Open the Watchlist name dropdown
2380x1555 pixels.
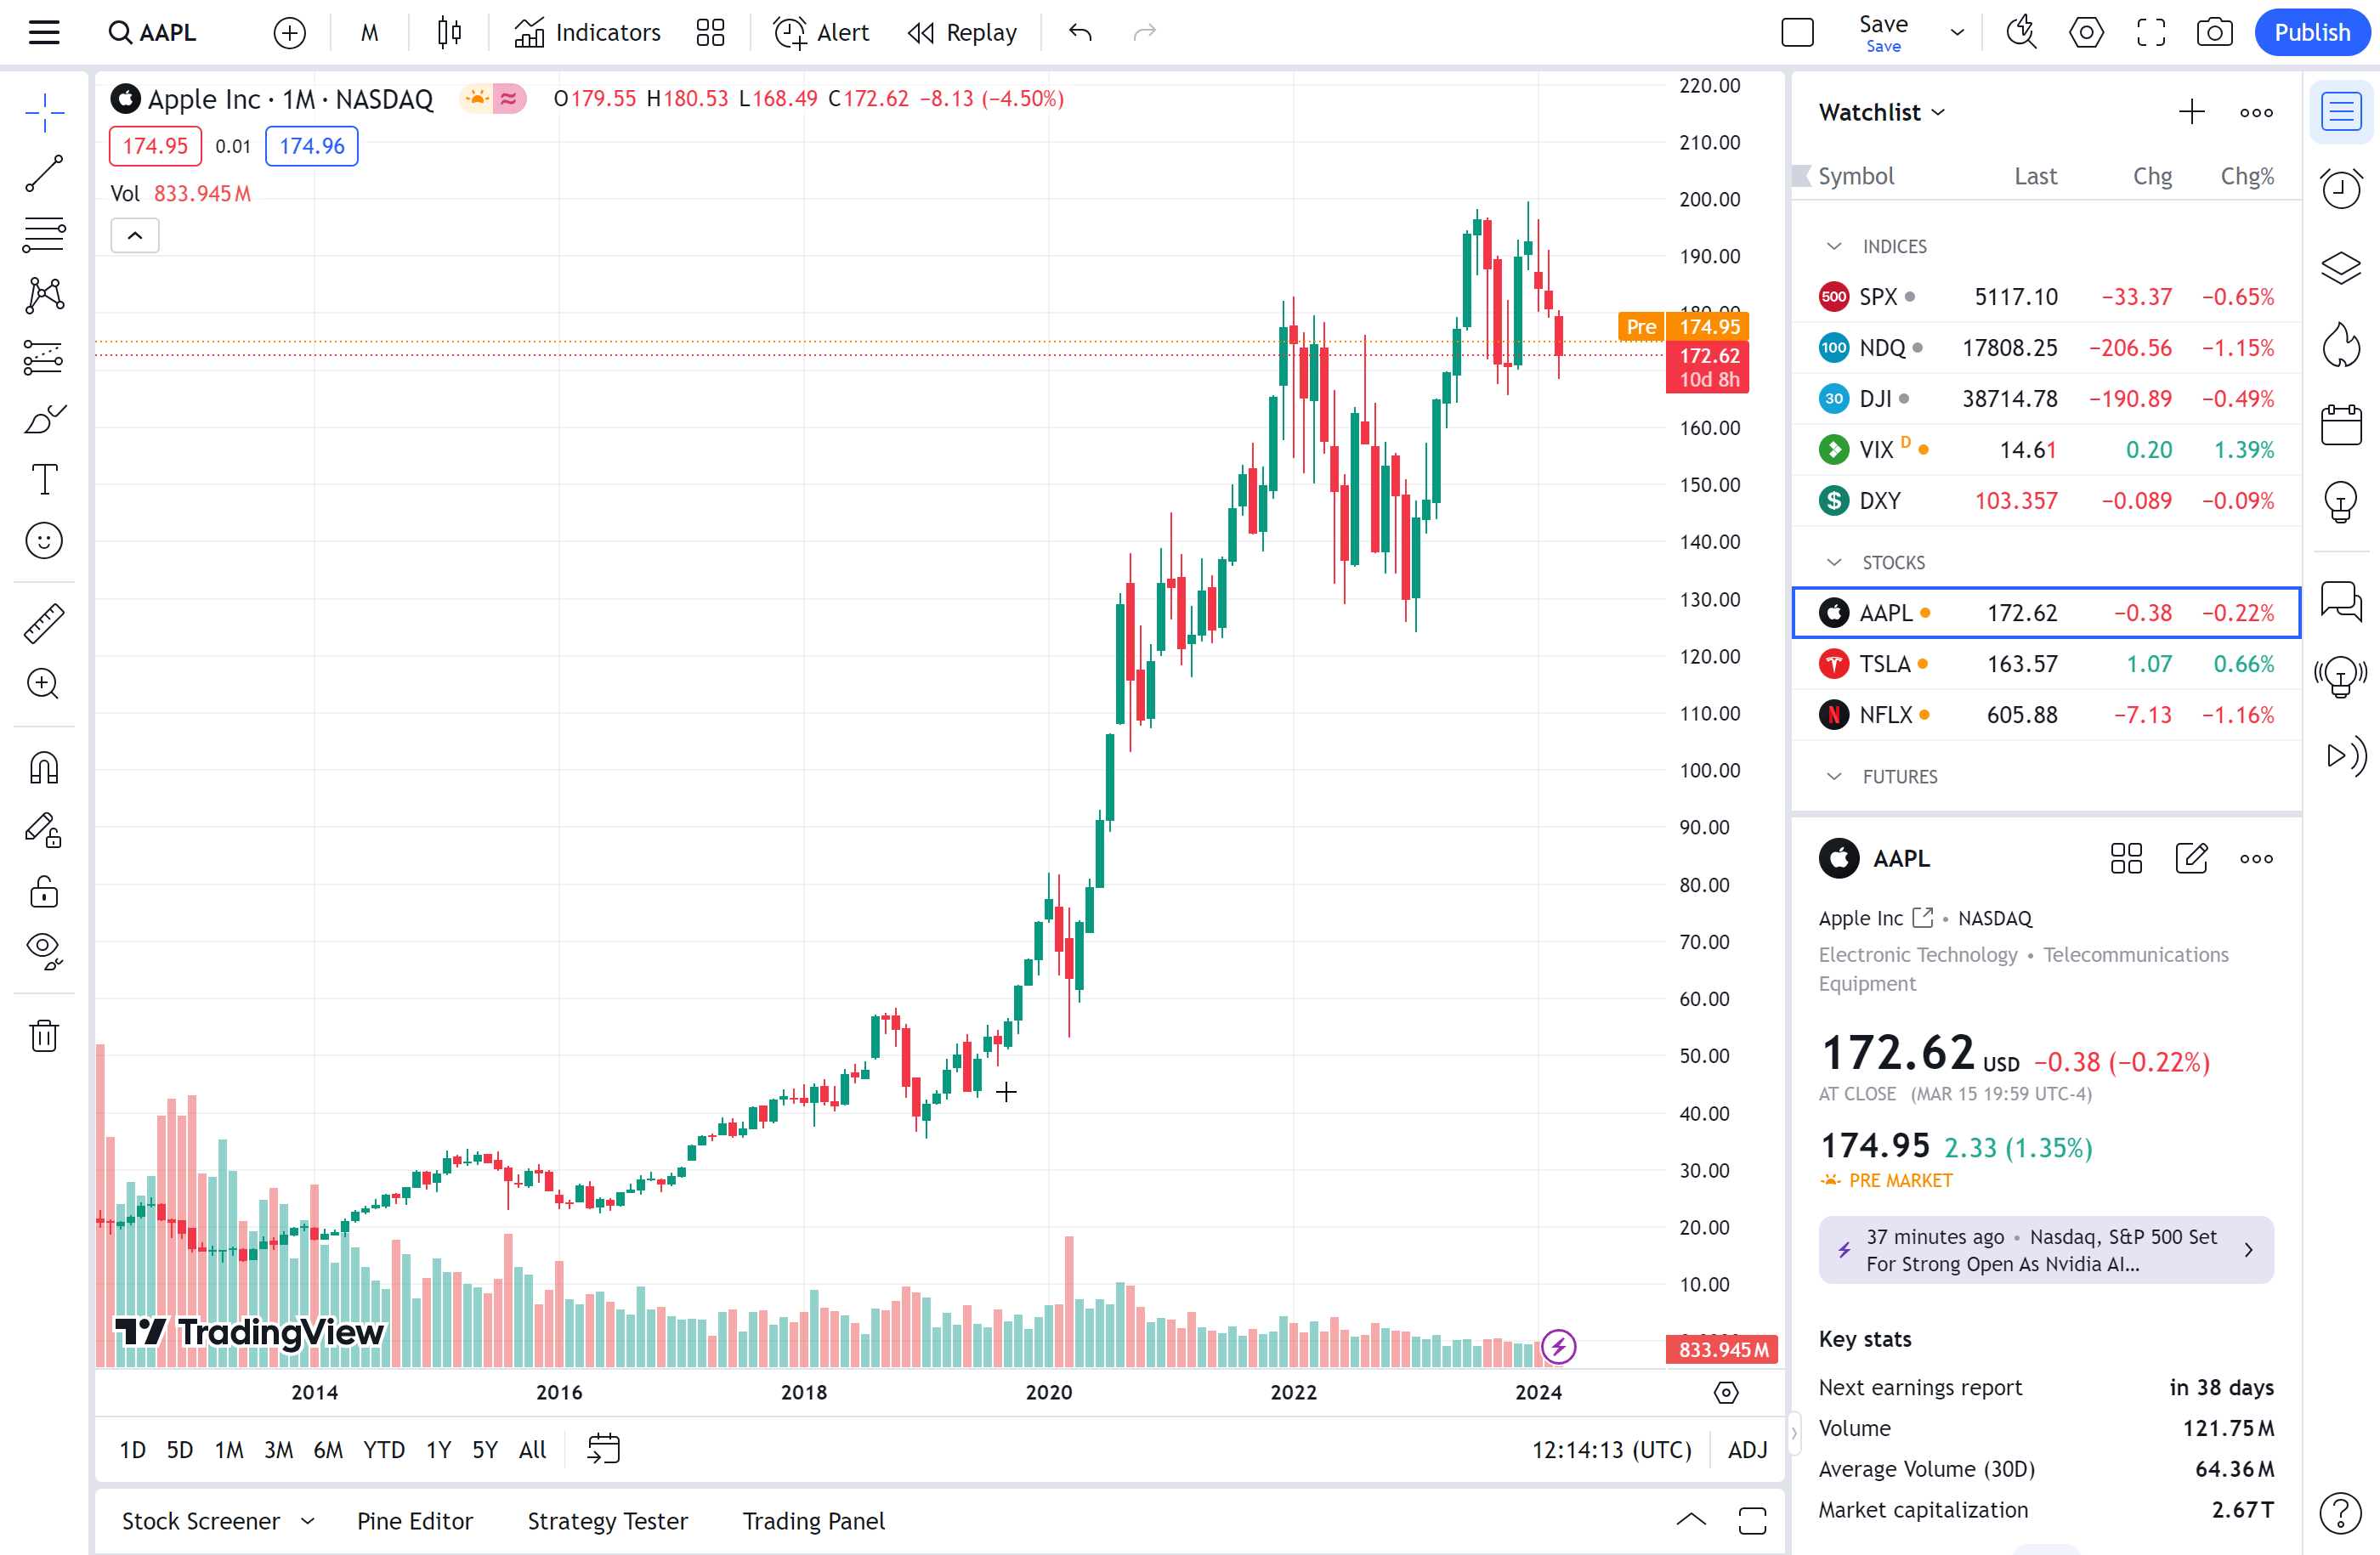click(x=1881, y=112)
